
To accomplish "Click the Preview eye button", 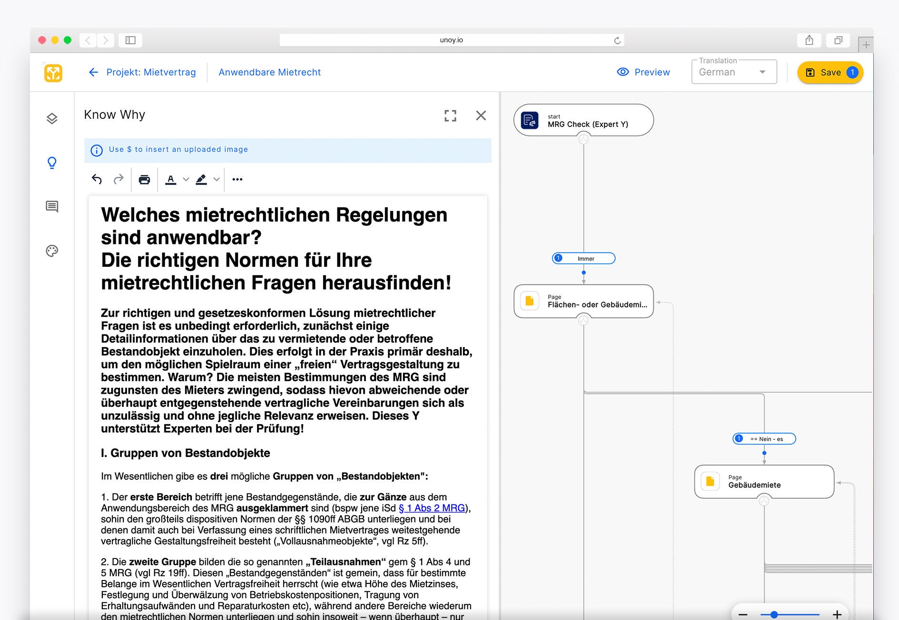I will (643, 72).
